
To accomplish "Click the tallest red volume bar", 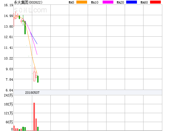I will [x=34, y=117].
